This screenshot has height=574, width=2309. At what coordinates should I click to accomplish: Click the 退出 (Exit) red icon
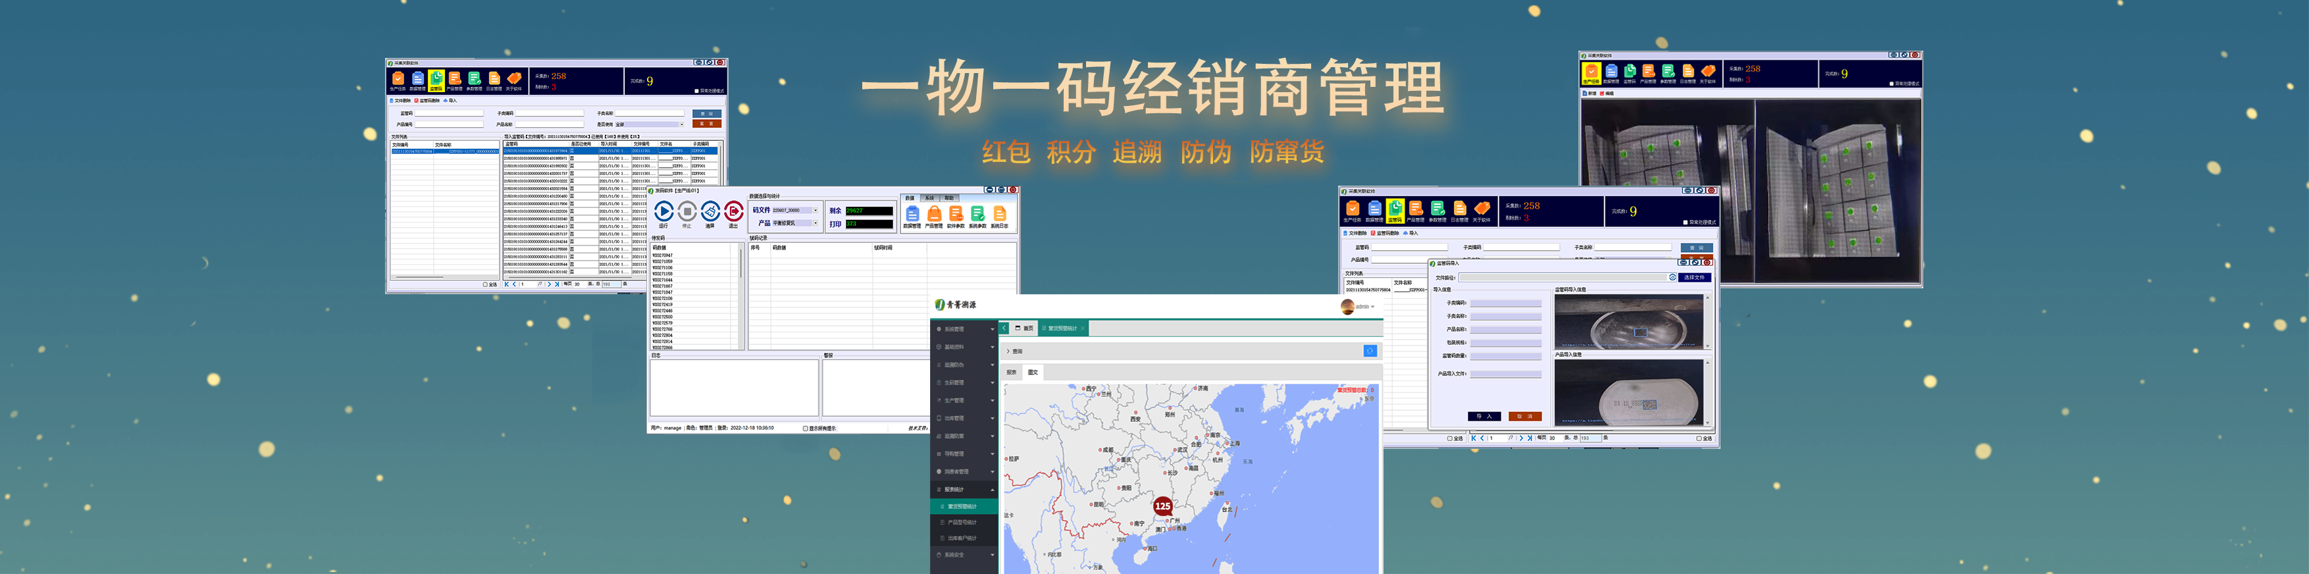coord(733,211)
